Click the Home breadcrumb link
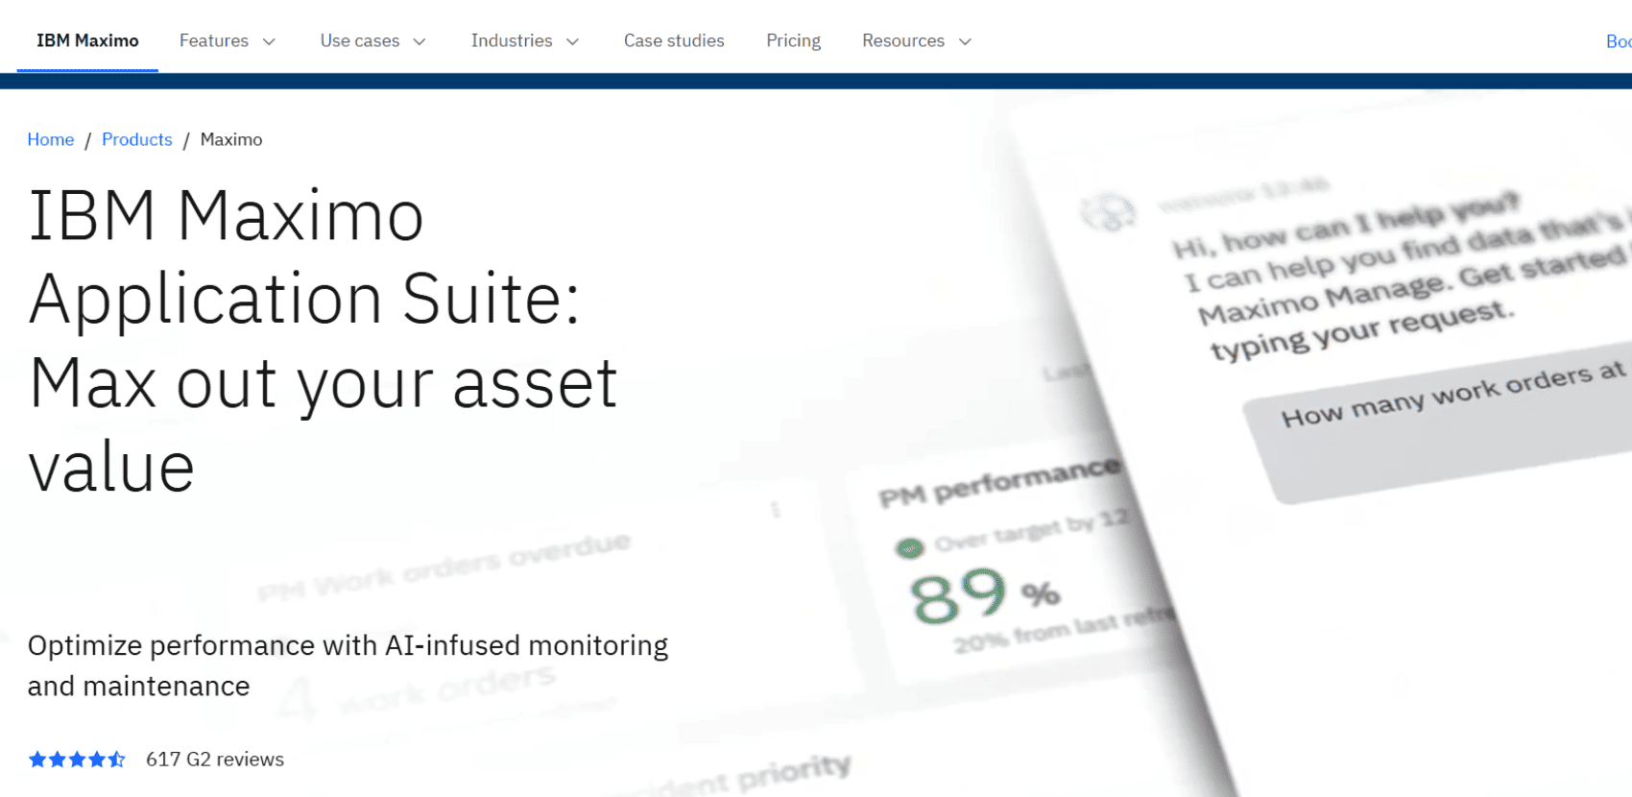 coord(51,139)
